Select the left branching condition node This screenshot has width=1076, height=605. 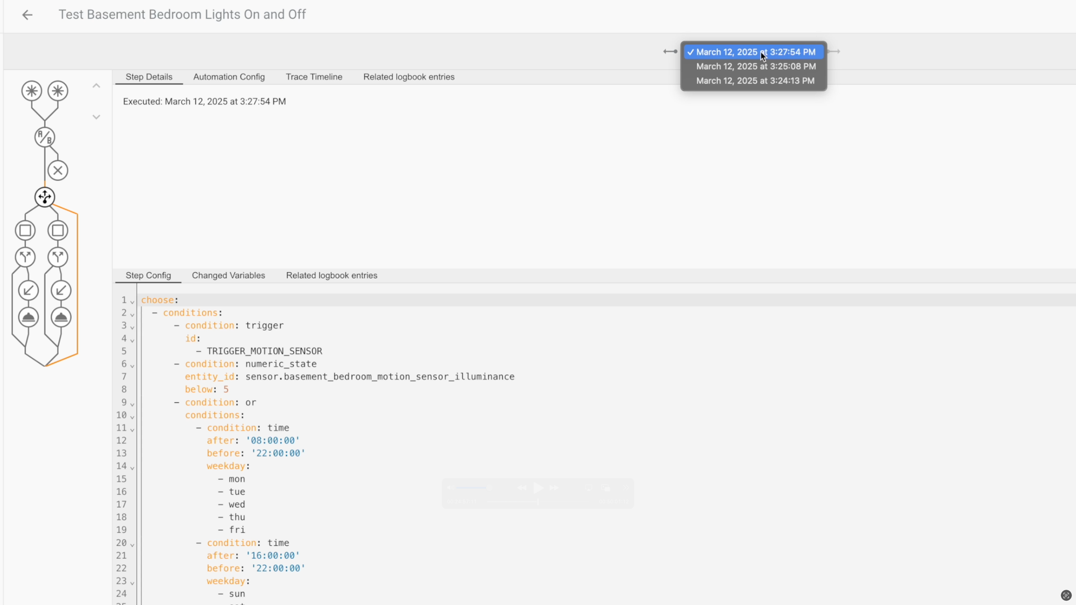tap(25, 257)
